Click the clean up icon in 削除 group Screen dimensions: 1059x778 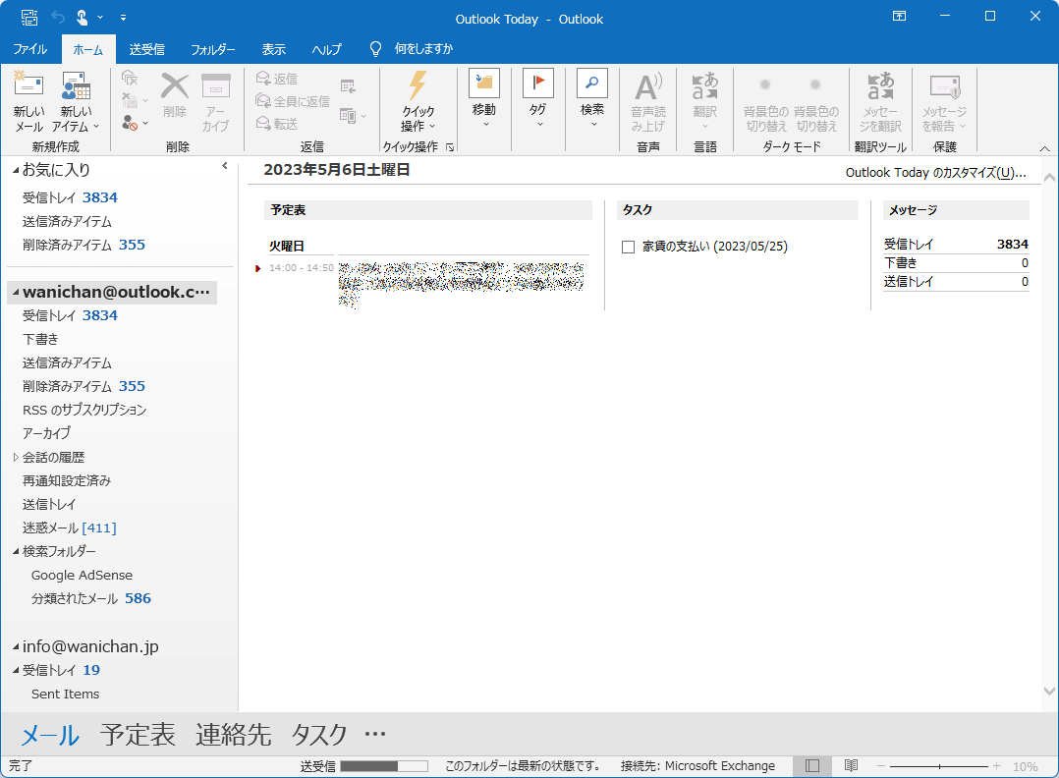[130, 100]
